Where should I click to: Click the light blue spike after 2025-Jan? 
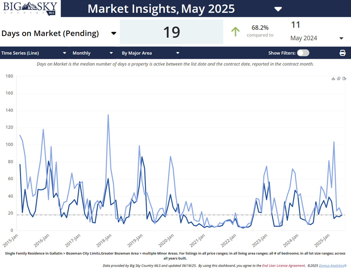[x=334, y=142]
